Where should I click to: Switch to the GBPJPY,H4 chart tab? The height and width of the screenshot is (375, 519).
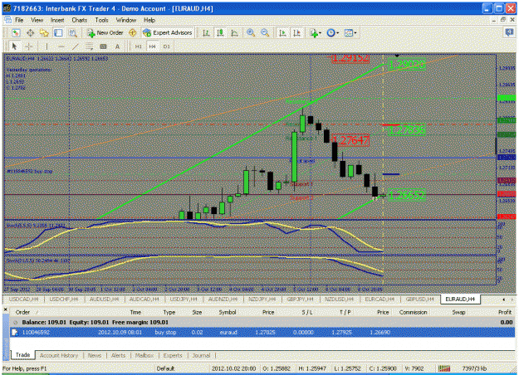[x=301, y=299]
